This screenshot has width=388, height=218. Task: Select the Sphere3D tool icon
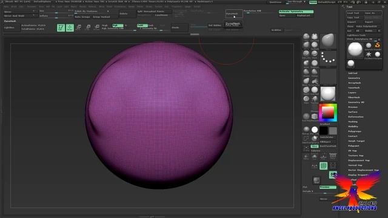[369, 45]
